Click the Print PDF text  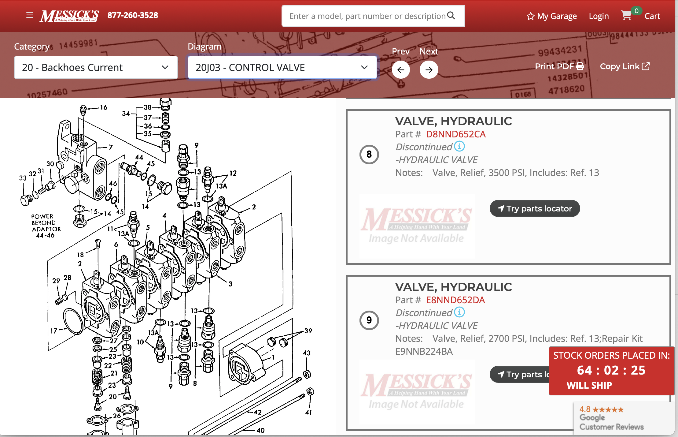[x=554, y=66]
